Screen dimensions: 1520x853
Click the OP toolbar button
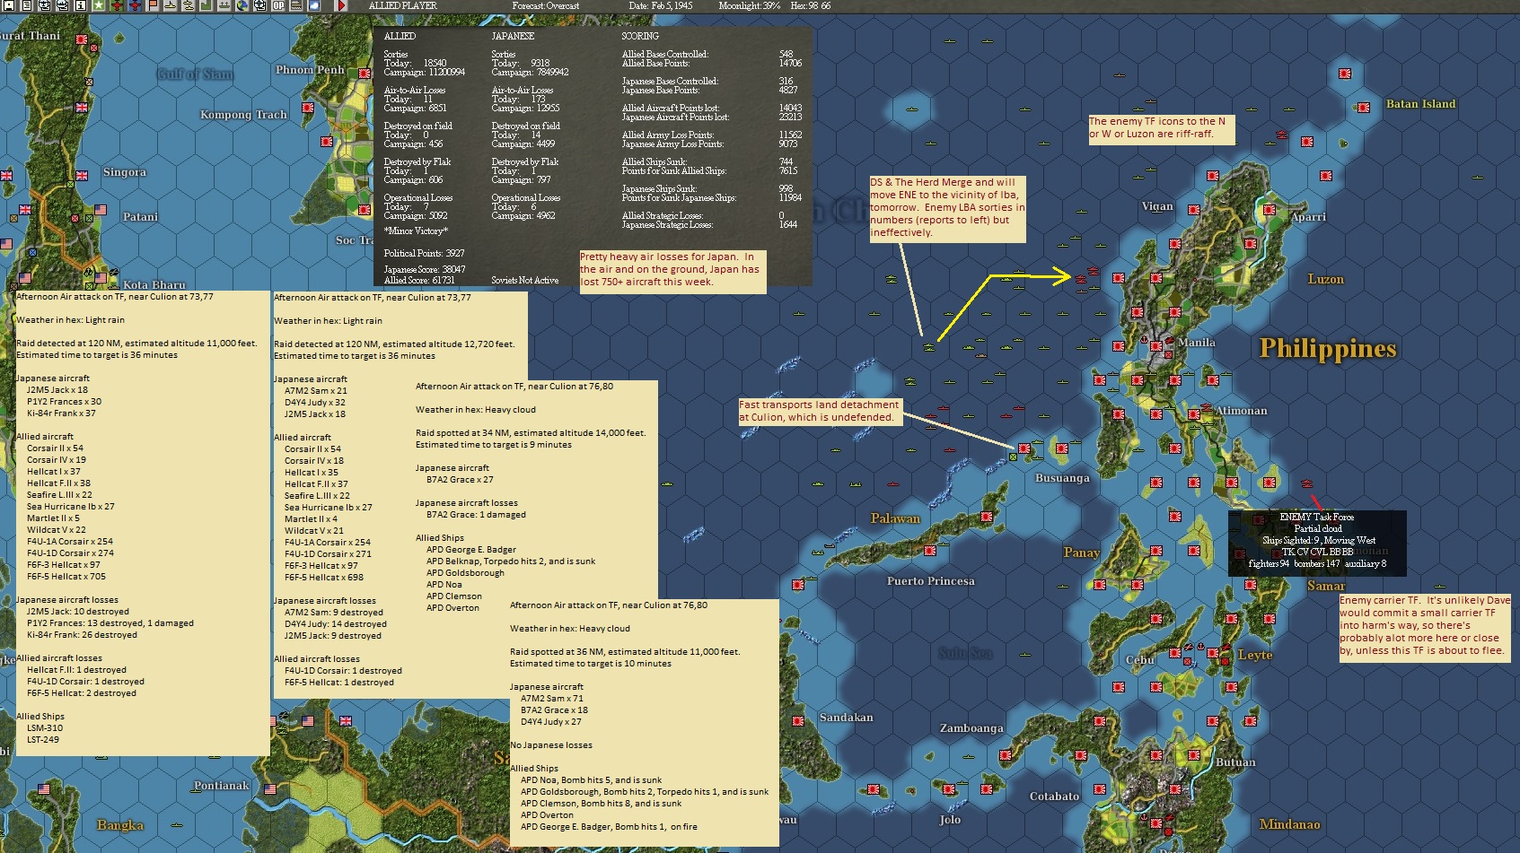278,5
